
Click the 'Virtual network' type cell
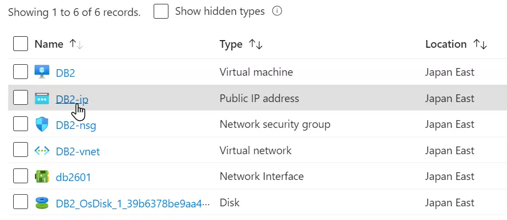tap(256, 150)
